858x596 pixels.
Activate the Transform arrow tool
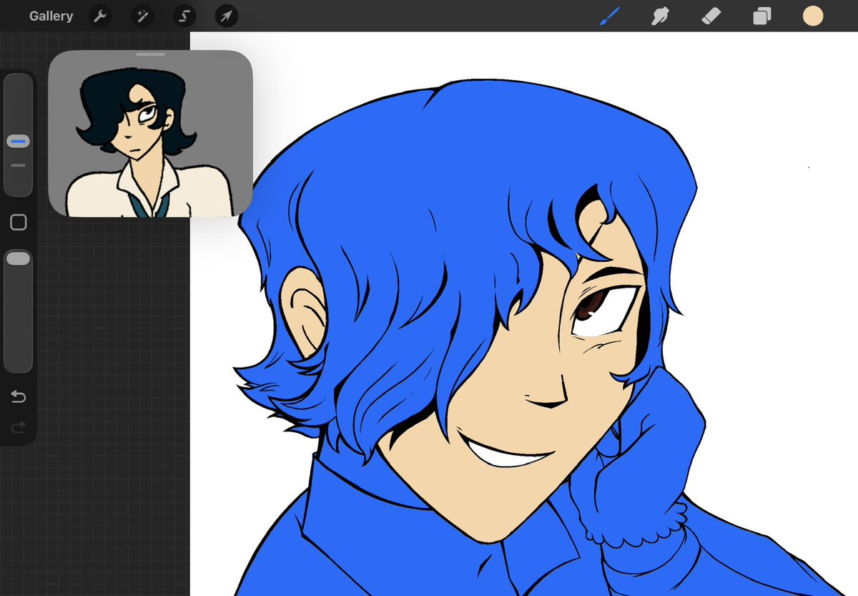coord(227,16)
